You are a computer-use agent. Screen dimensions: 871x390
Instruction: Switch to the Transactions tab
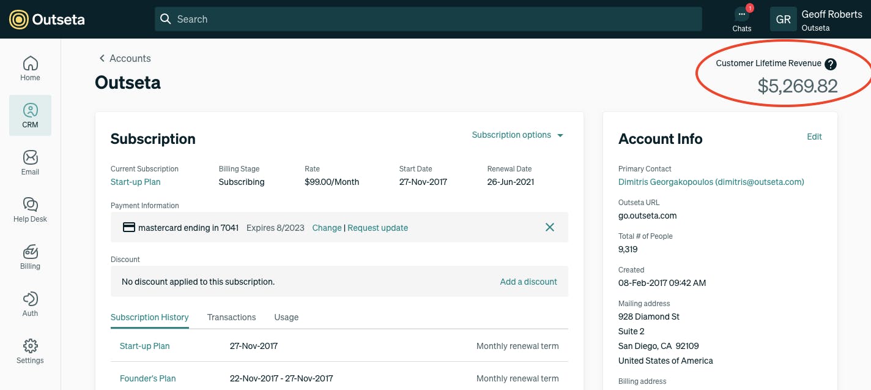(231, 317)
